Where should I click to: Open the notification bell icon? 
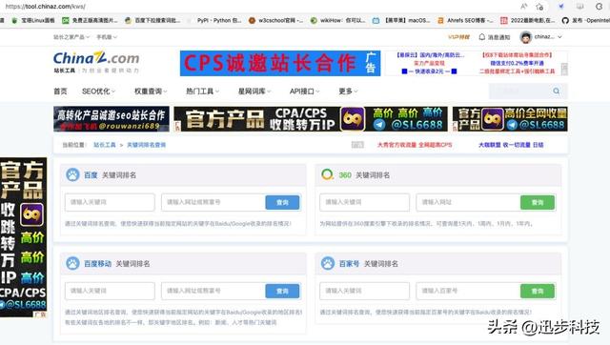point(482,37)
